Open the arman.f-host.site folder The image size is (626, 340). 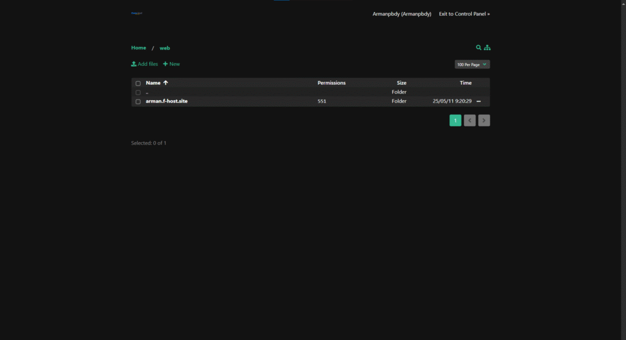click(x=166, y=101)
